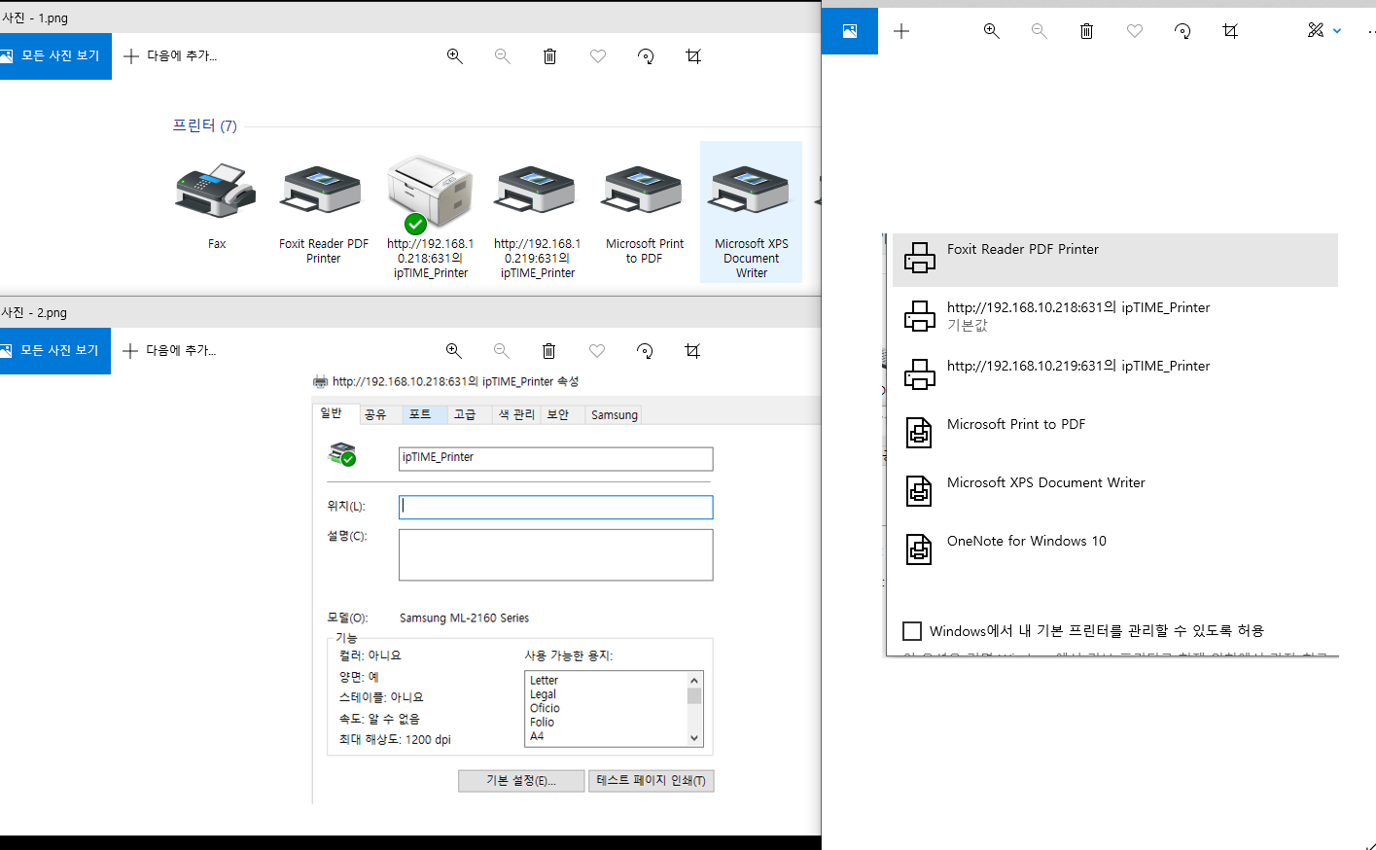This screenshot has width=1376, height=850.
Task: Zoom in using the right Photos window magnifier
Action: click(991, 31)
